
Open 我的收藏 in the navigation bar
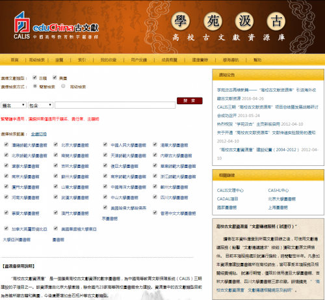click(109, 60)
